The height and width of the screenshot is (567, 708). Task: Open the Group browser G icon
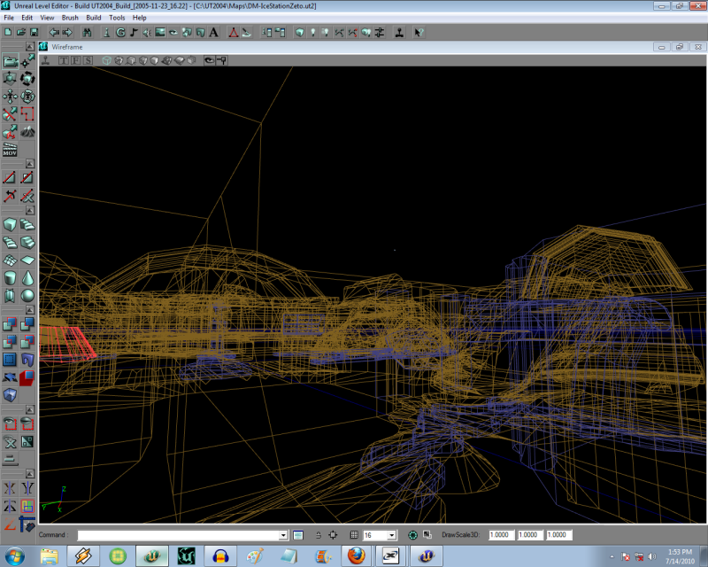coord(120,33)
